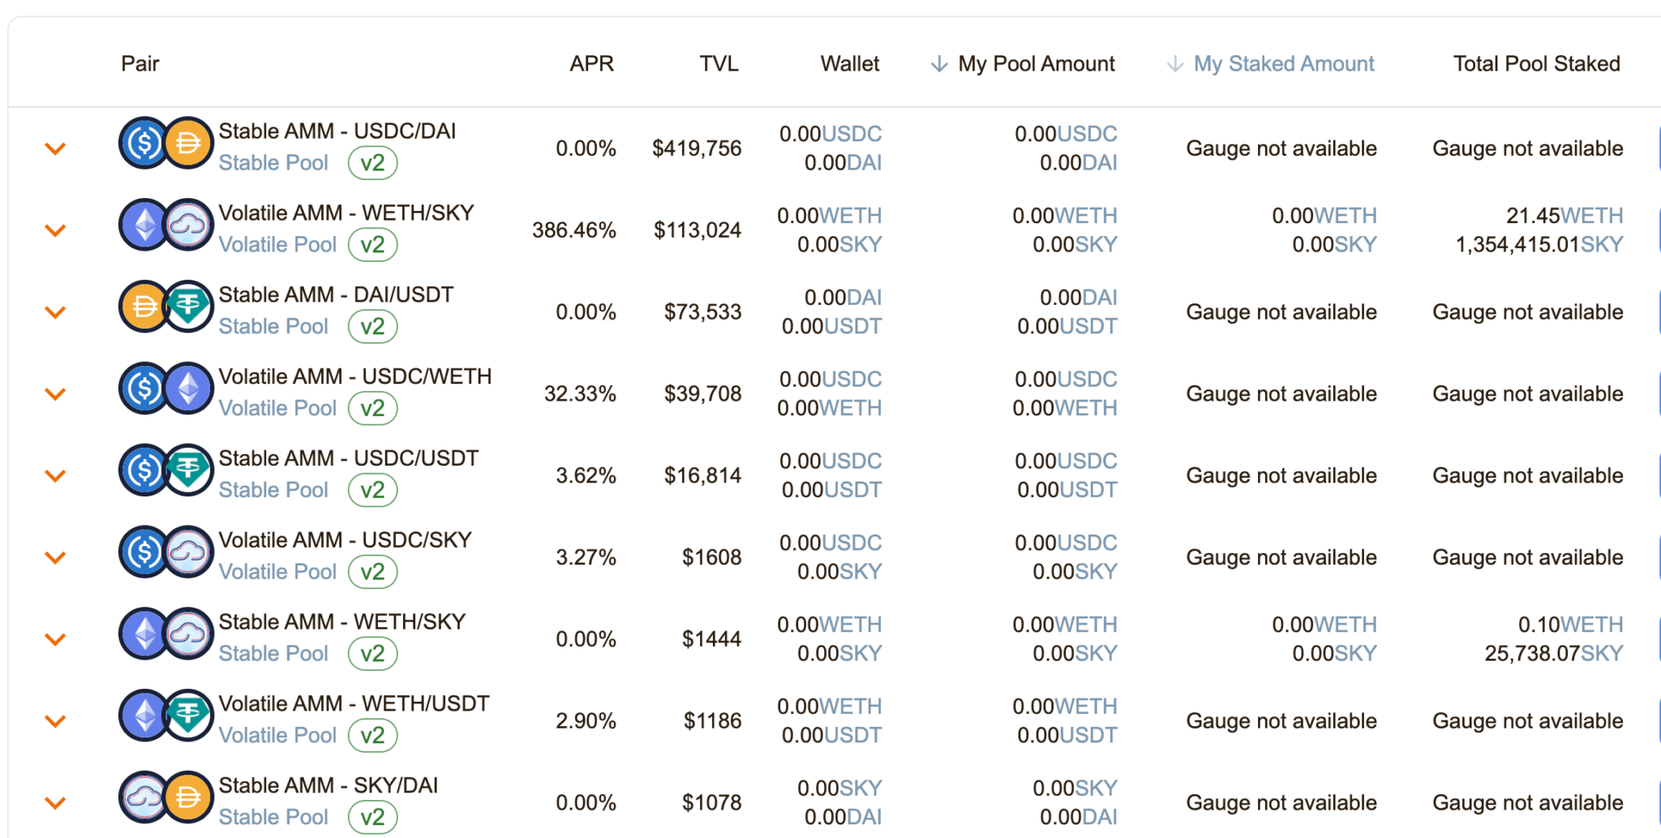
Task: Sort by My Pool Amount column
Action: point(1036,64)
